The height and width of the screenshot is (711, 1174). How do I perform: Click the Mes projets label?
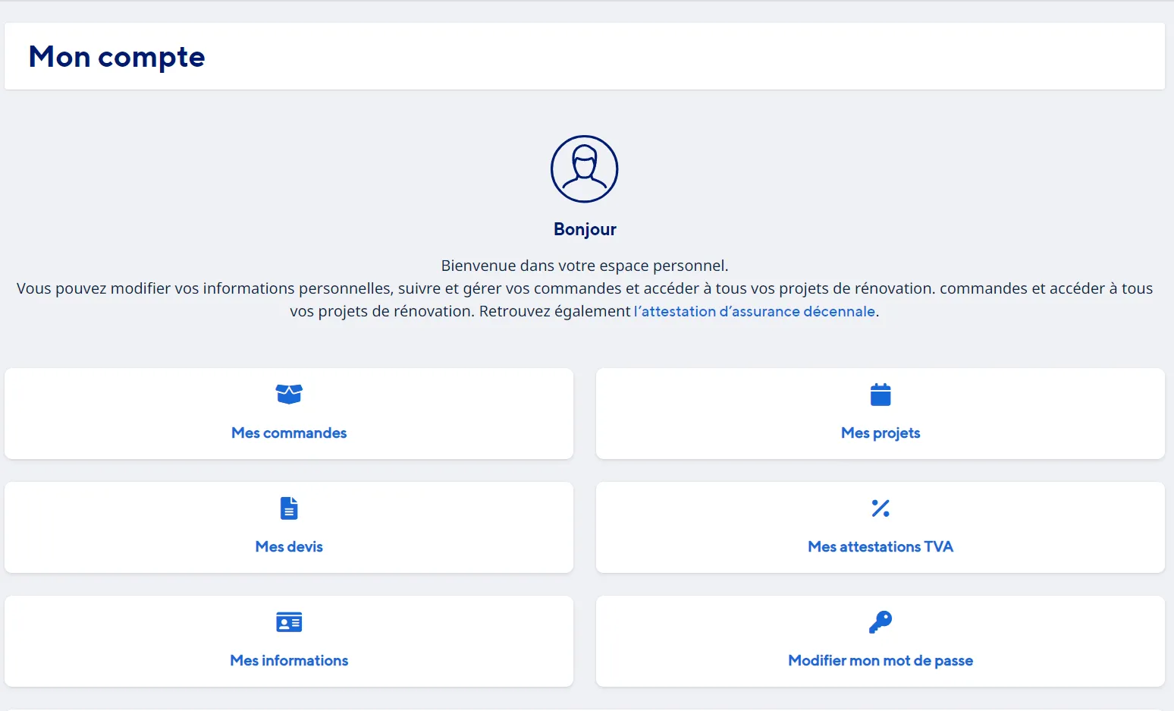pos(880,433)
